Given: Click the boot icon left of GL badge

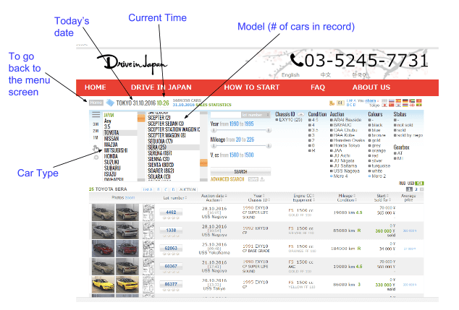Looking at the screenshot, I should pyautogui.click(x=332, y=103).
